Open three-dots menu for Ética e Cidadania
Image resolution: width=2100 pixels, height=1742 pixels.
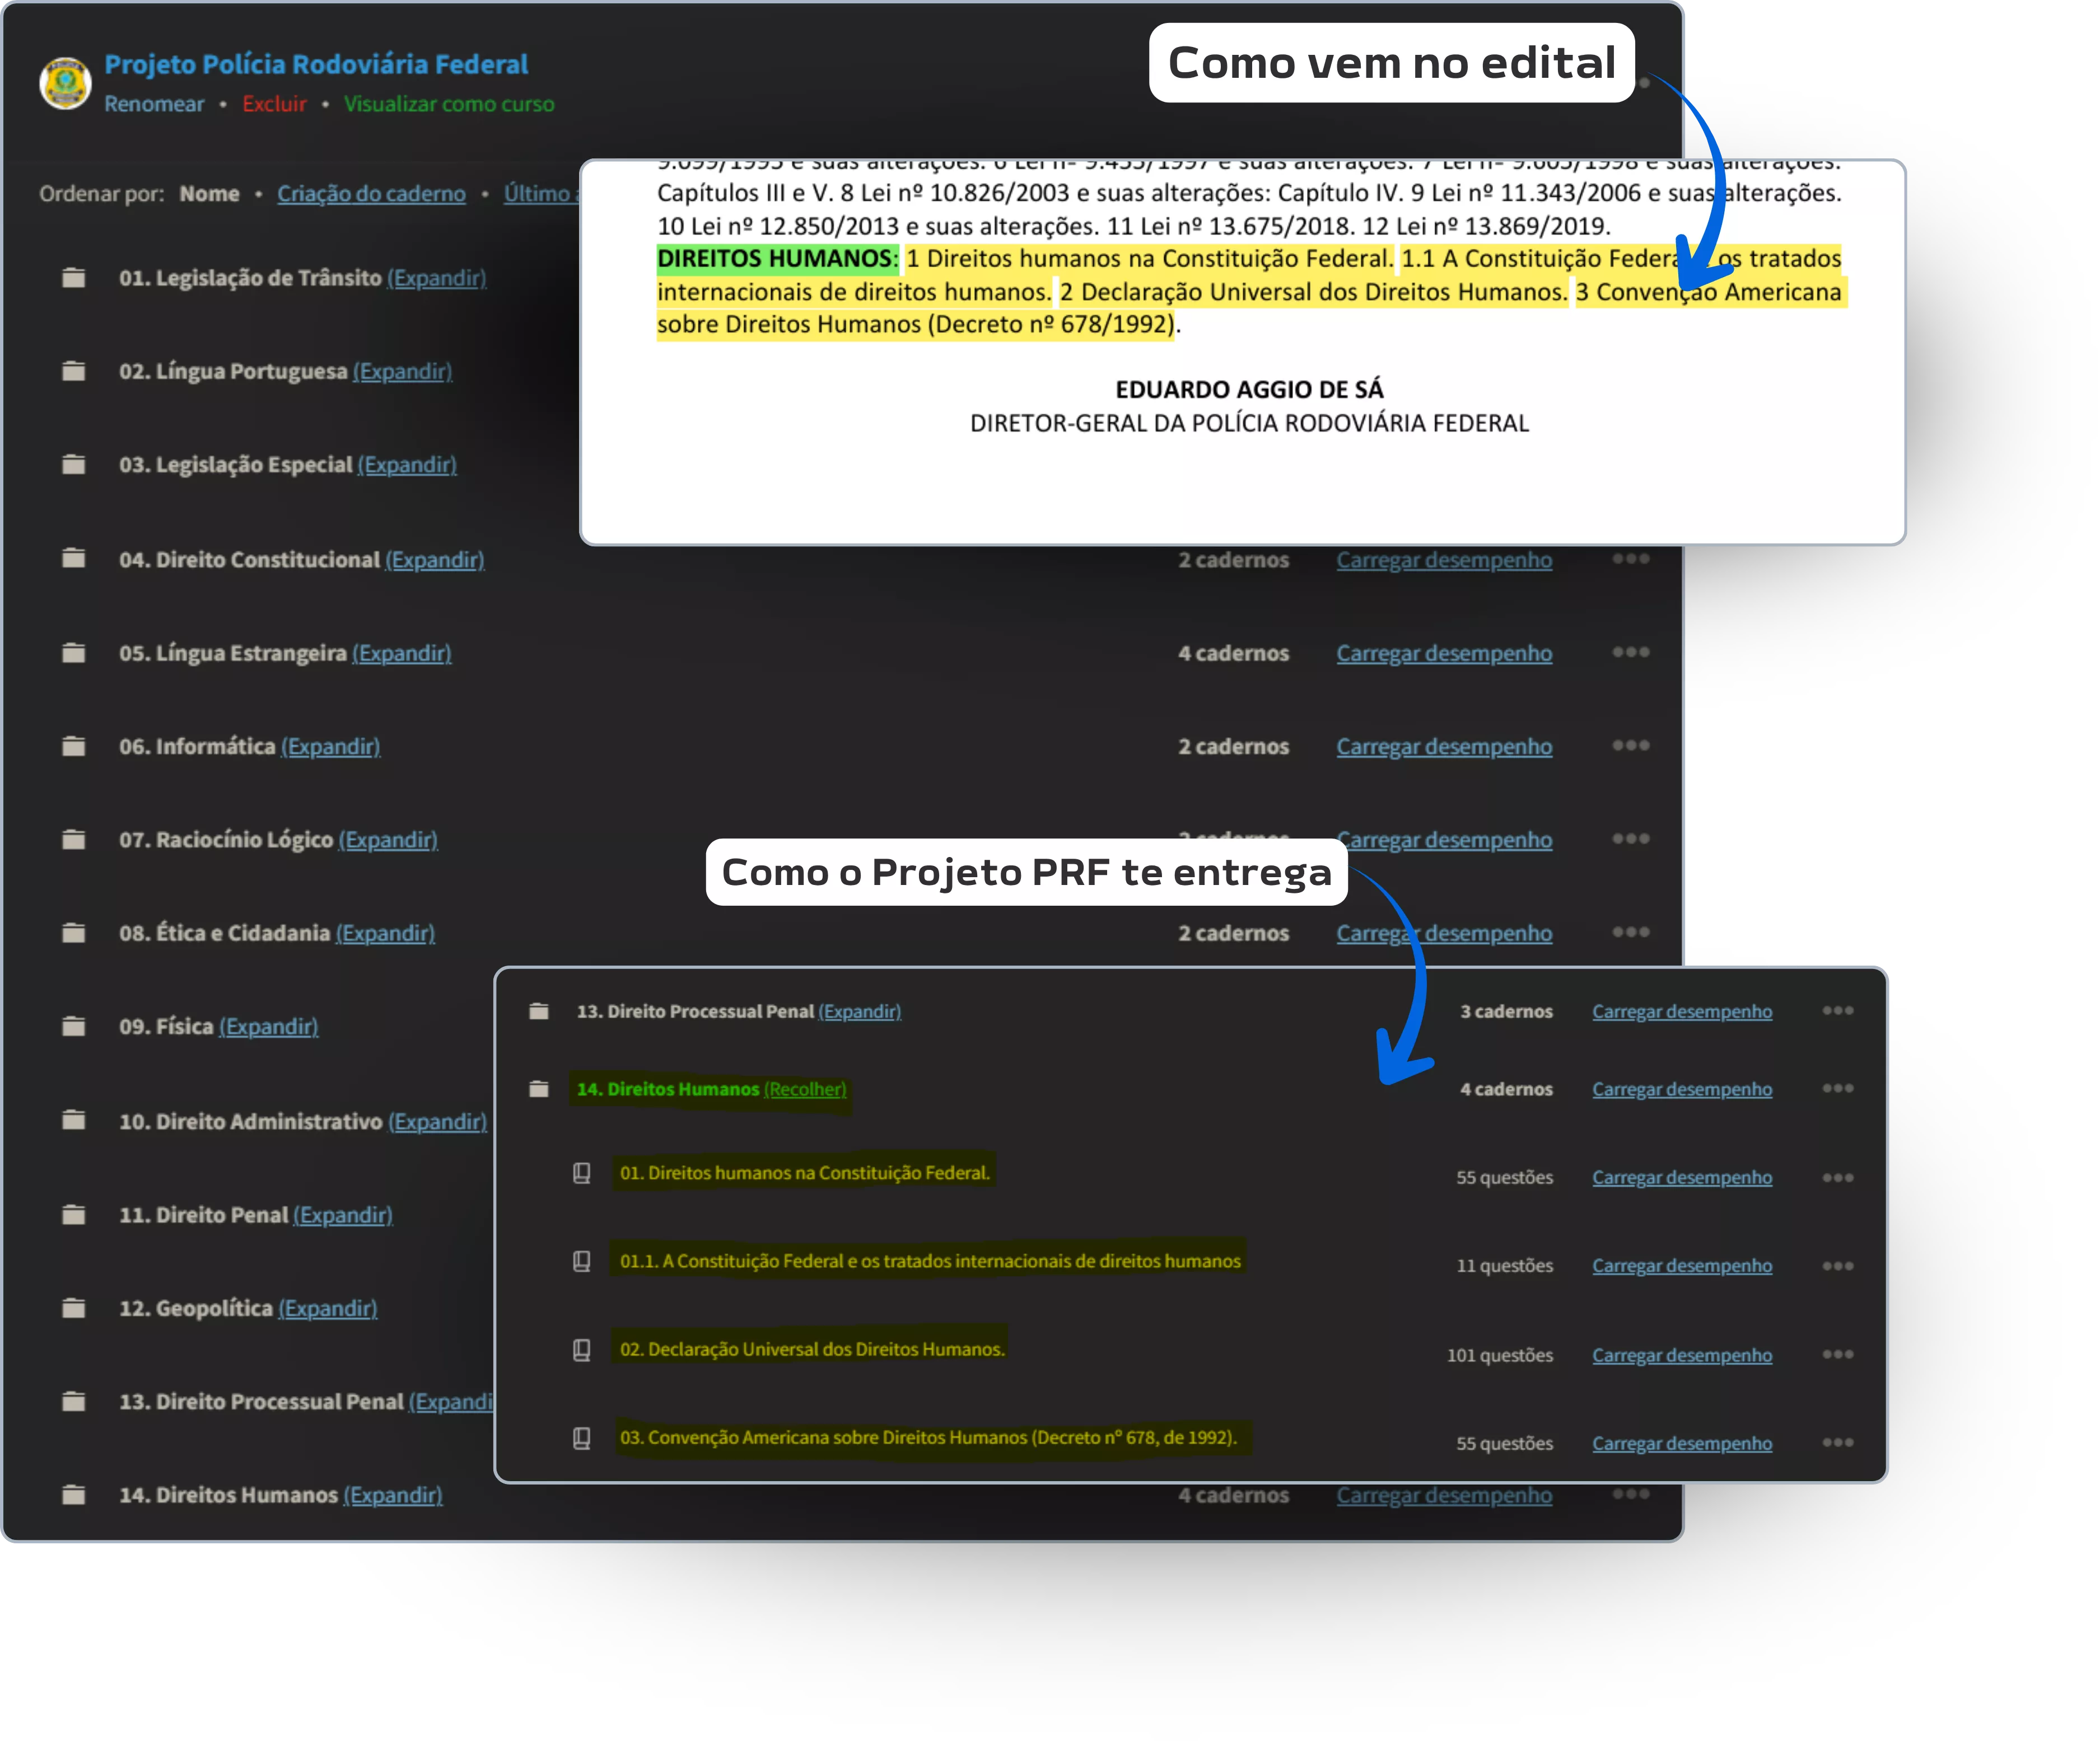pyautogui.click(x=1630, y=933)
